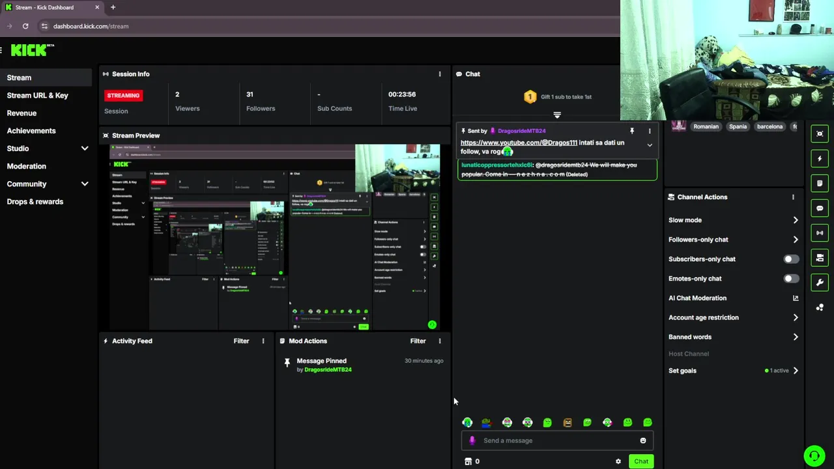The image size is (834, 469).
Task: Reload the page with browser refresh icon
Action: [x=25, y=26]
